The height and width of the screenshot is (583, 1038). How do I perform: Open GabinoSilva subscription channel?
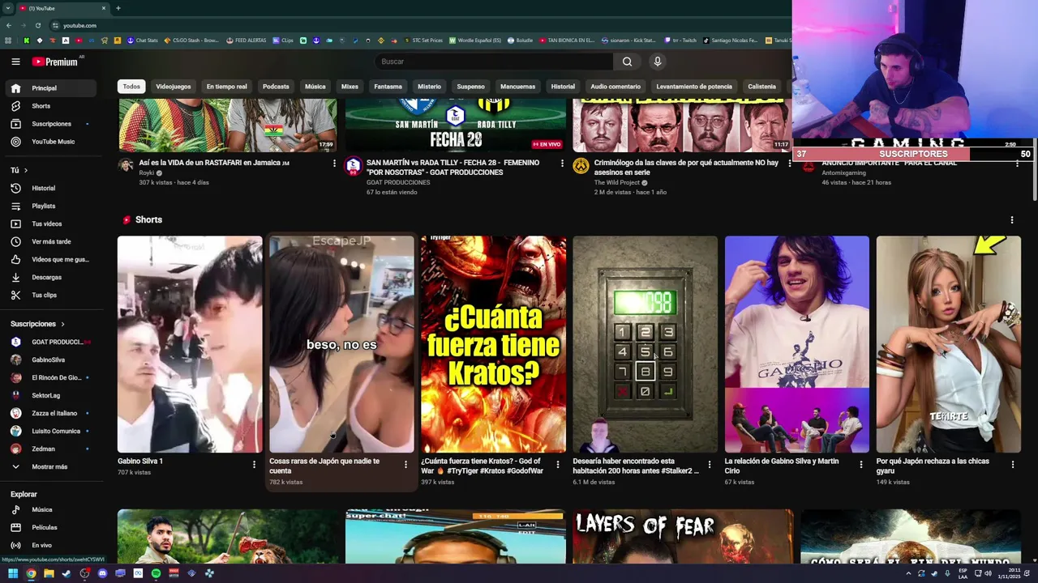(x=52, y=360)
